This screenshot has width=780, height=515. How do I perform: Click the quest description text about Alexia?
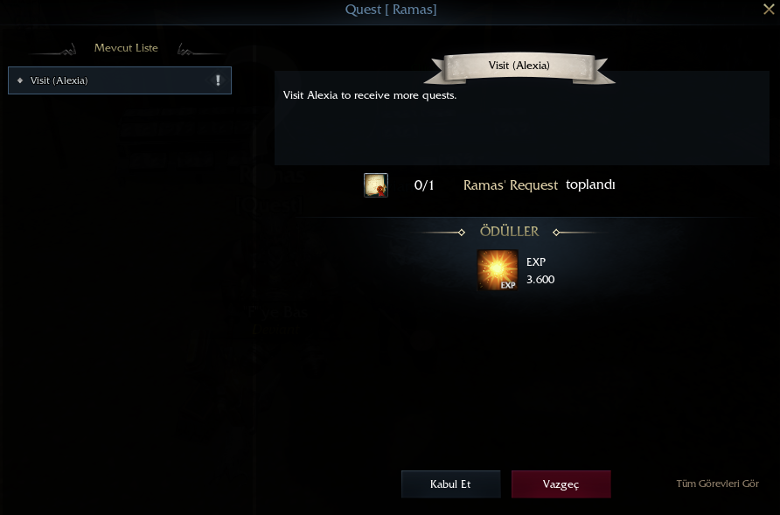pyautogui.click(x=370, y=95)
